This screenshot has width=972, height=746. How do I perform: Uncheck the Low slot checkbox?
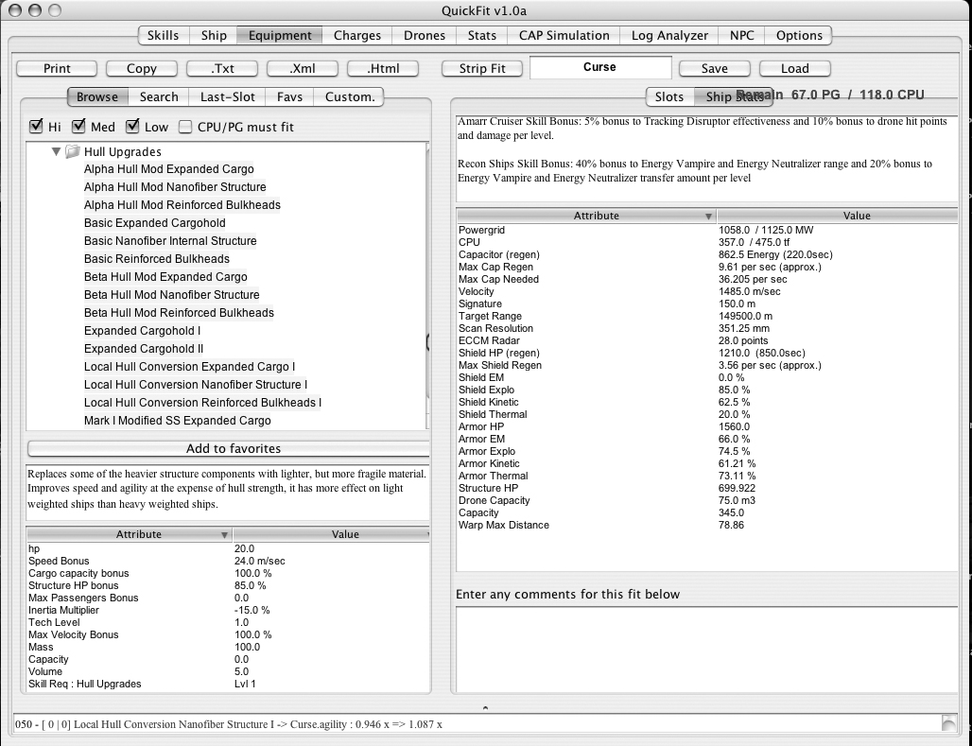pos(132,127)
